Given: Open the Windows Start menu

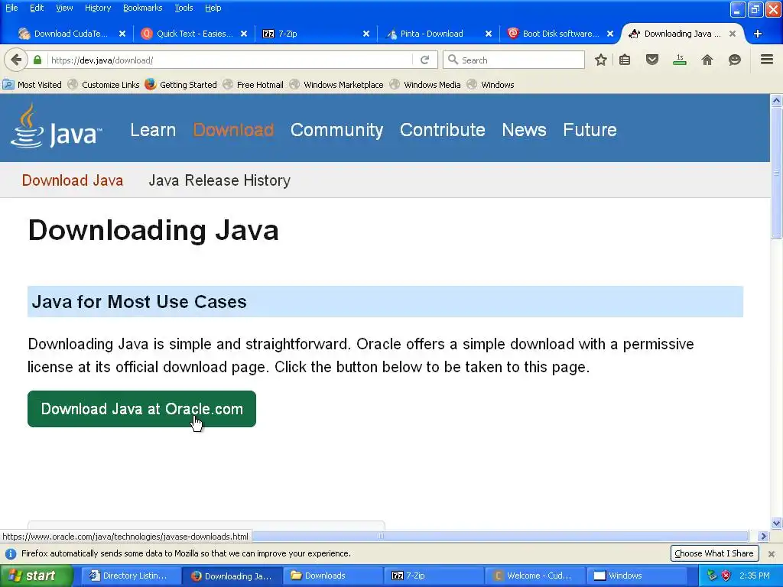Looking at the screenshot, I should click(37, 576).
